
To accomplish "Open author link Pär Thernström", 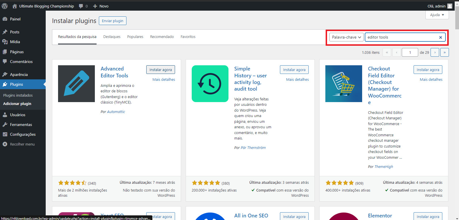I will (253, 148).
